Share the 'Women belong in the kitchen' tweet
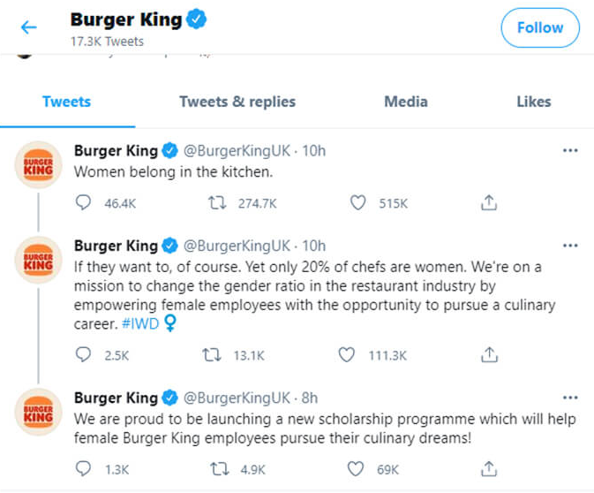The height and width of the screenshot is (493, 594). click(x=488, y=203)
